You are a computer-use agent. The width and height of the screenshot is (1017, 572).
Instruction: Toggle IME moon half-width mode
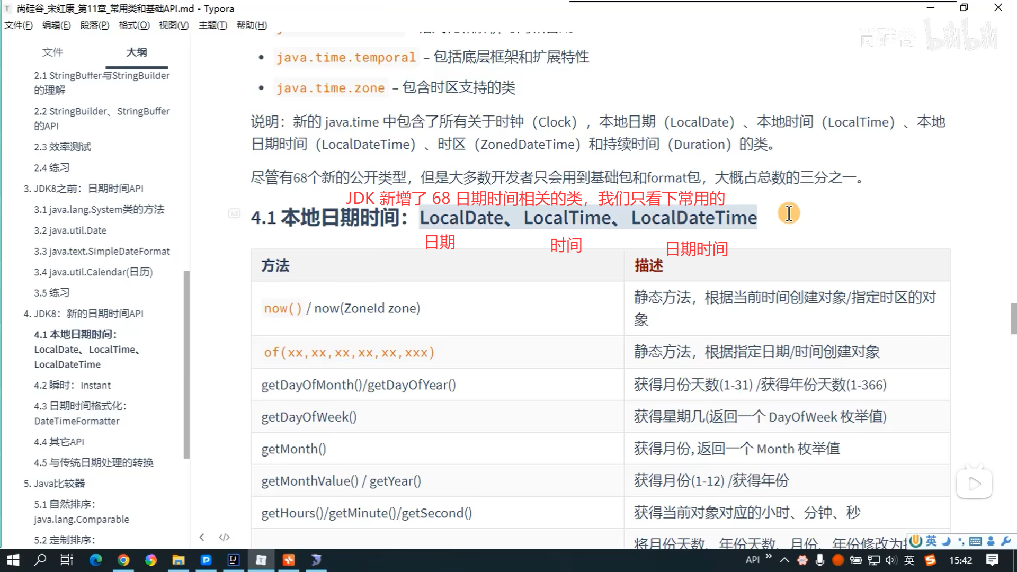946,541
